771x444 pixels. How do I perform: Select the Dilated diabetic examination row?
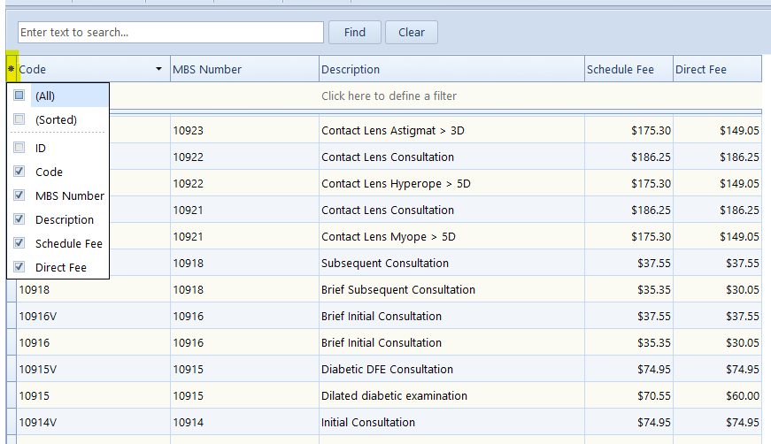coord(394,395)
